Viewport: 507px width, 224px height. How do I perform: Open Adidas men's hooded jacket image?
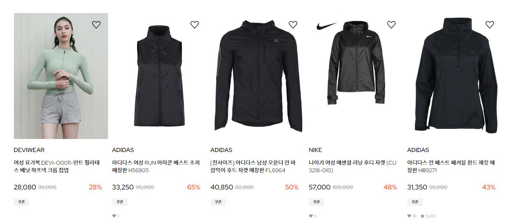[x=258, y=76]
